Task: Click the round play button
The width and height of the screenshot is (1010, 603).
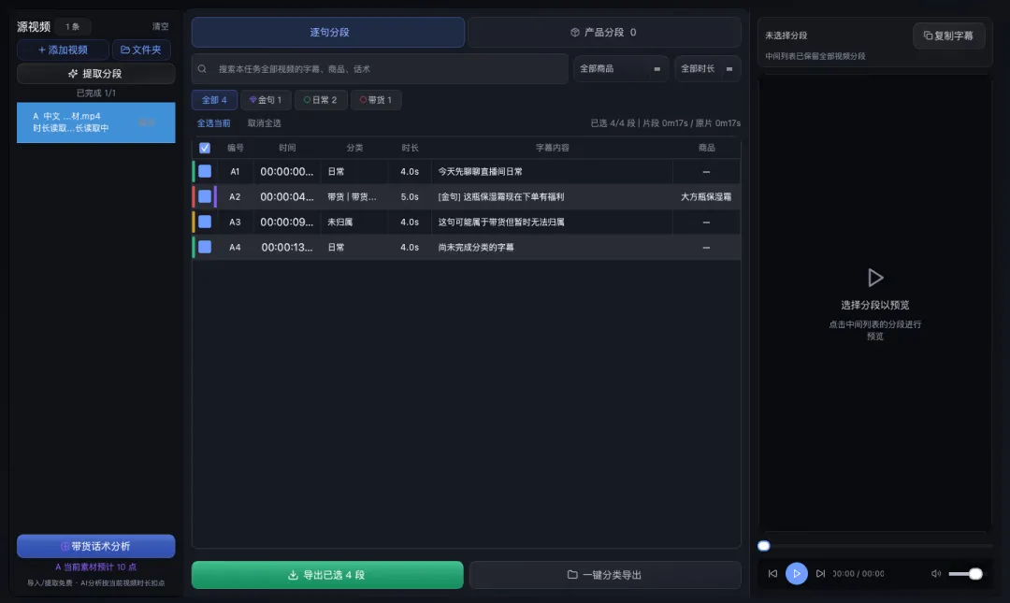Action: [796, 573]
